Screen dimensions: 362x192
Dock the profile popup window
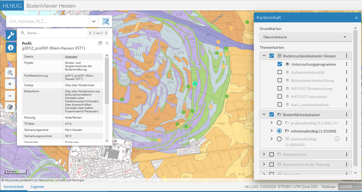pos(100,43)
